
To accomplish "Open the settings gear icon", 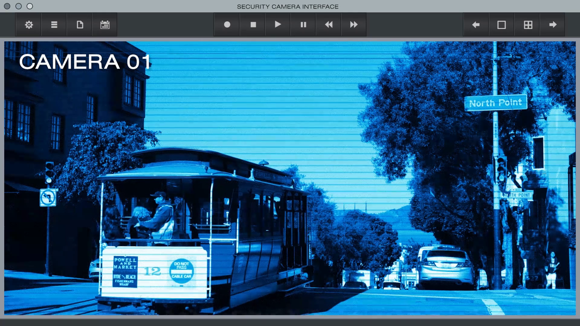I will click(29, 25).
